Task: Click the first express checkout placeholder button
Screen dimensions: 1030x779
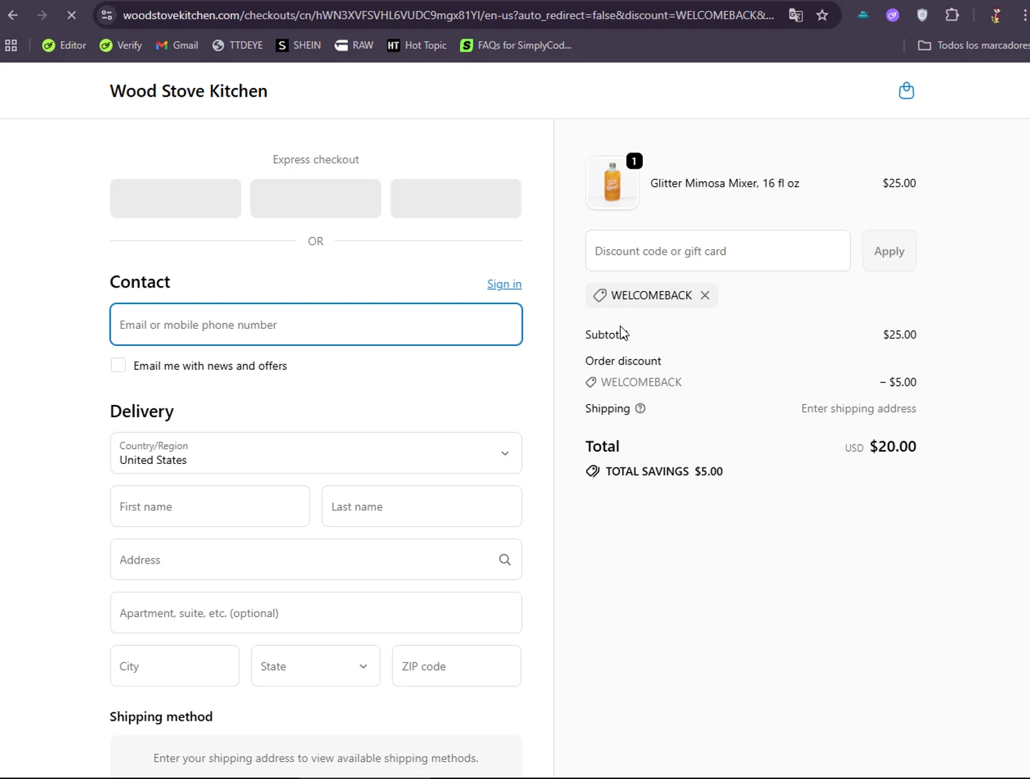Action: coord(175,198)
